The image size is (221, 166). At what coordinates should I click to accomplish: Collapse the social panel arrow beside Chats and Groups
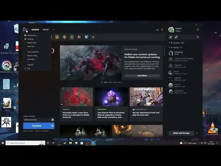(197, 133)
